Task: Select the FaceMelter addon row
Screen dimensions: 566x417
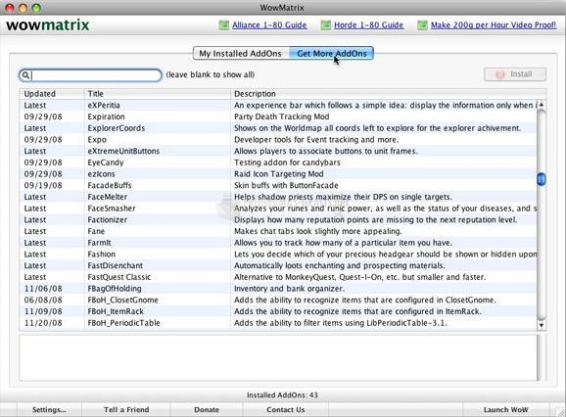Action: pyautogui.click(x=278, y=197)
